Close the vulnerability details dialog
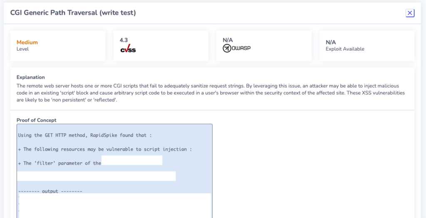The height and width of the screenshot is (218, 426). pos(410,13)
